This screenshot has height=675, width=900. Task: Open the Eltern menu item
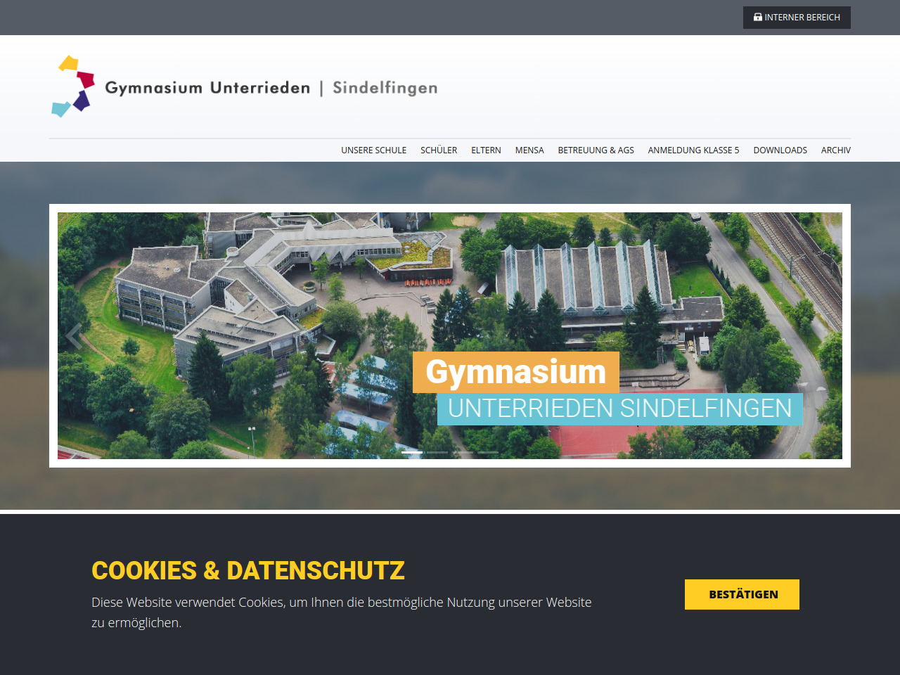click(x=486, y=150)
